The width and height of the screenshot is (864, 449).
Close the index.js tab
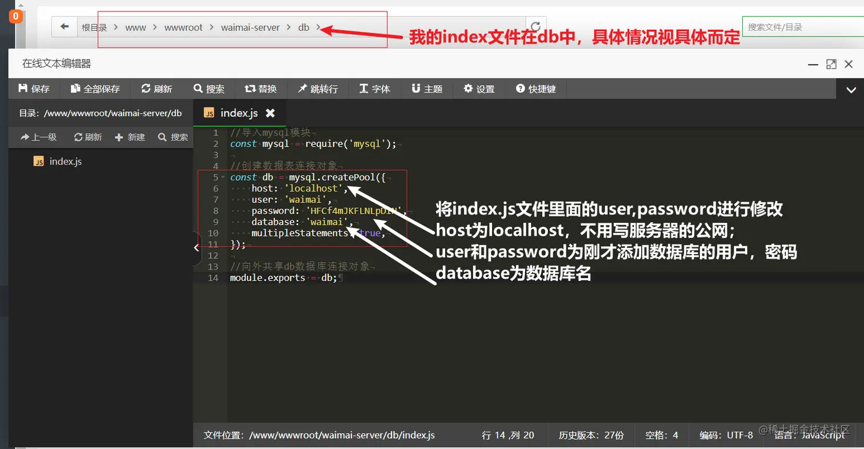pos(270,113)
